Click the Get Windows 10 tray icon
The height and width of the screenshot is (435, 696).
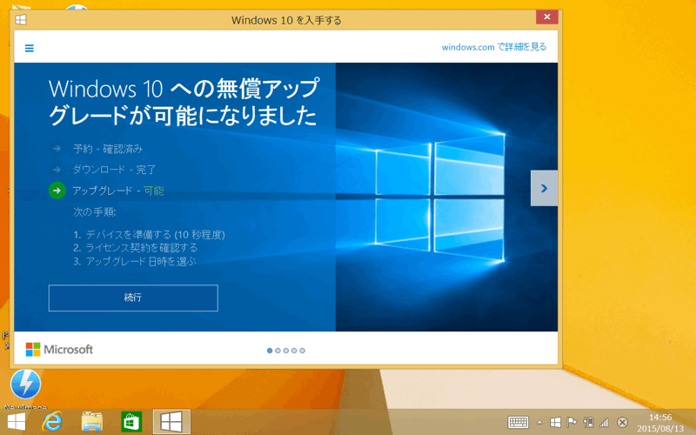tap(555, 422)
